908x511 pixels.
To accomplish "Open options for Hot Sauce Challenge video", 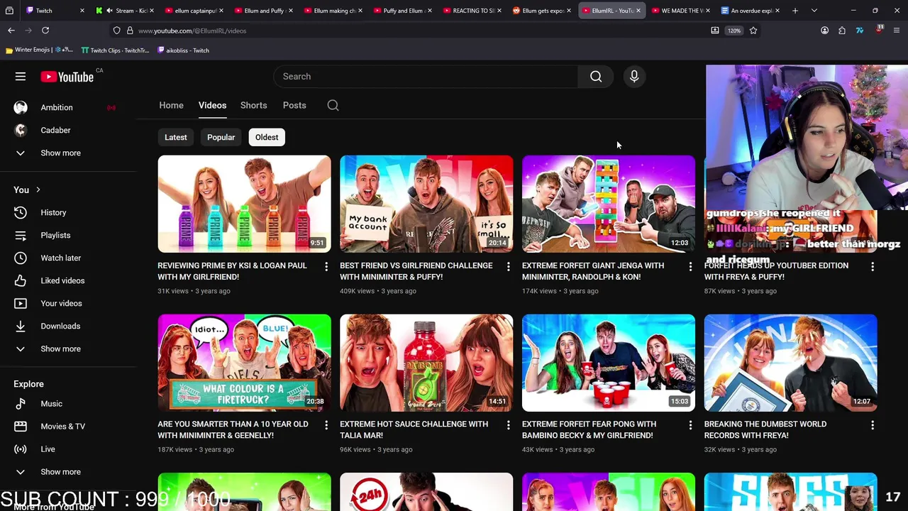I will (508, 424).
